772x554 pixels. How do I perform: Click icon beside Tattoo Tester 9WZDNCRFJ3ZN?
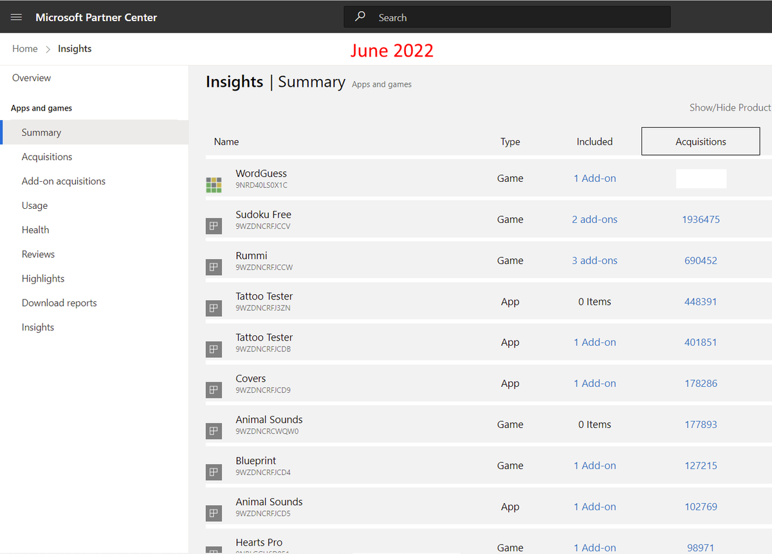(x=214, y=308)
